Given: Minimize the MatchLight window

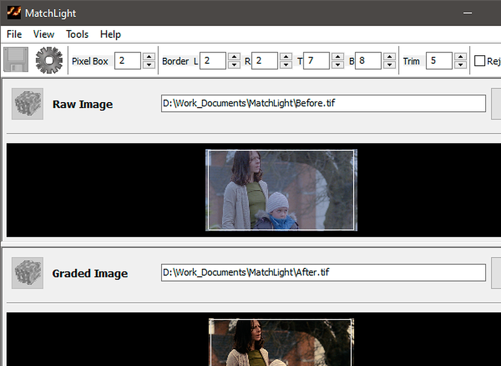Looking at the screenshot, I should pyautogui.click(x=467, y=13).
